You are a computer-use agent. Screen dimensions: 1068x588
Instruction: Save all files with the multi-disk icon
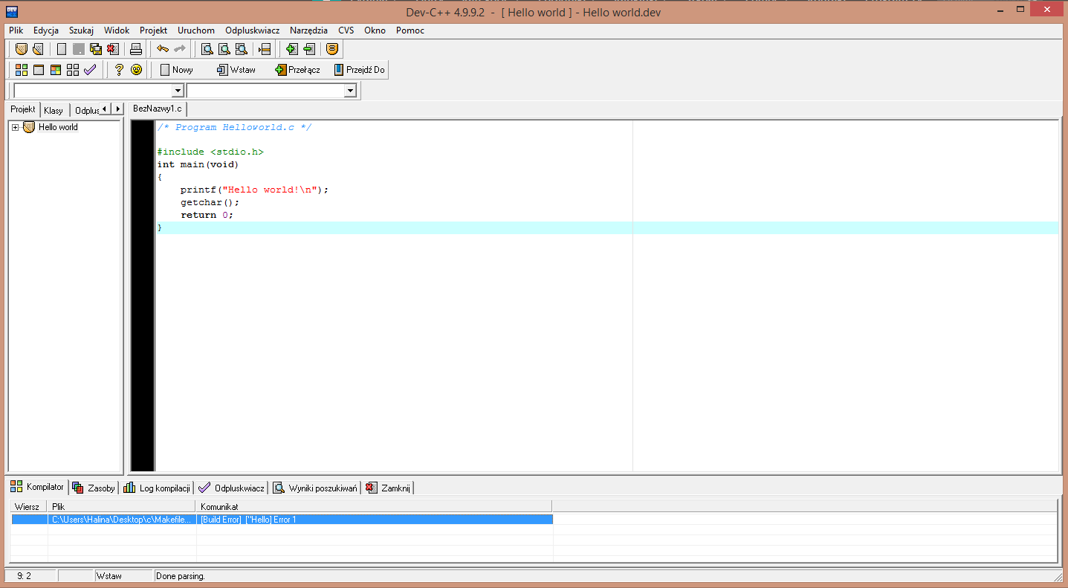96,49
